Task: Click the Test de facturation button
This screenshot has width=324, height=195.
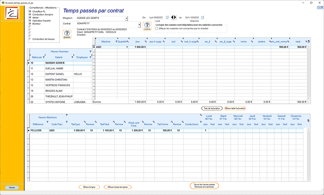Action: [x=211, y=108]
